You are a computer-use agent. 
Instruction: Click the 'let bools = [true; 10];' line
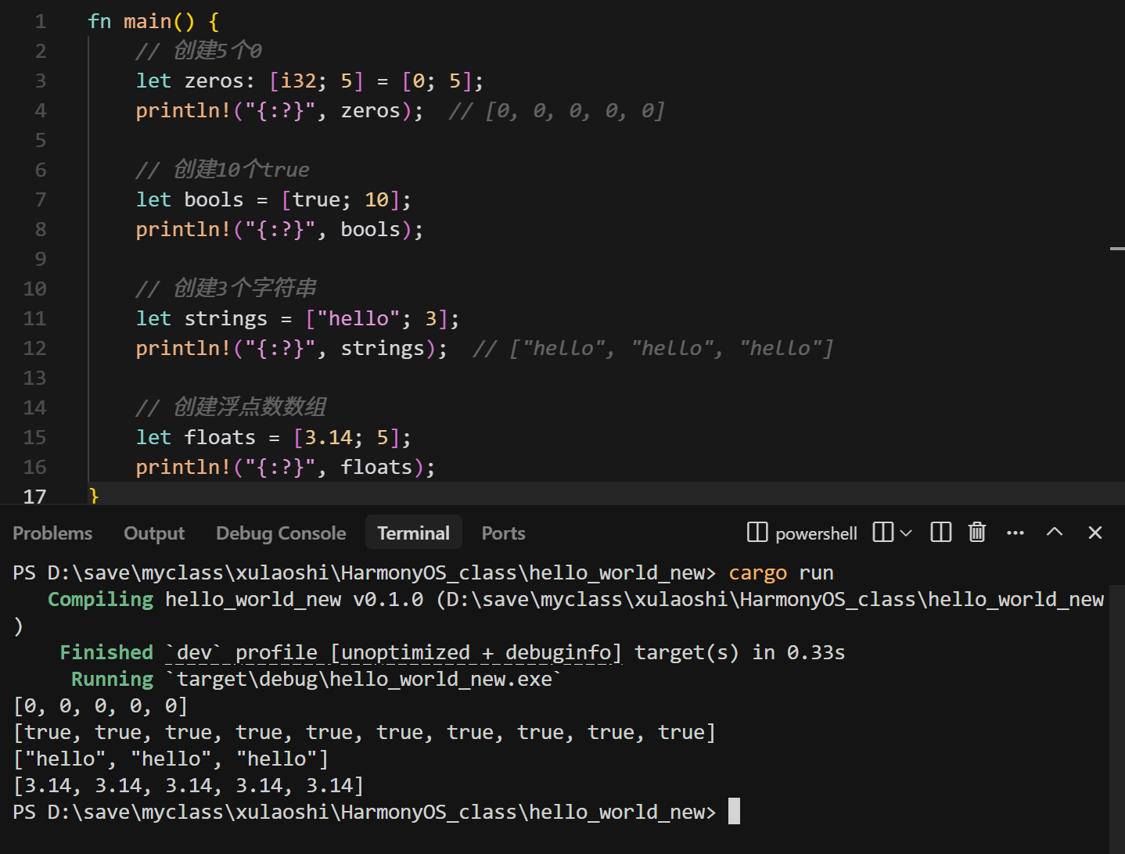pos(274,200)
